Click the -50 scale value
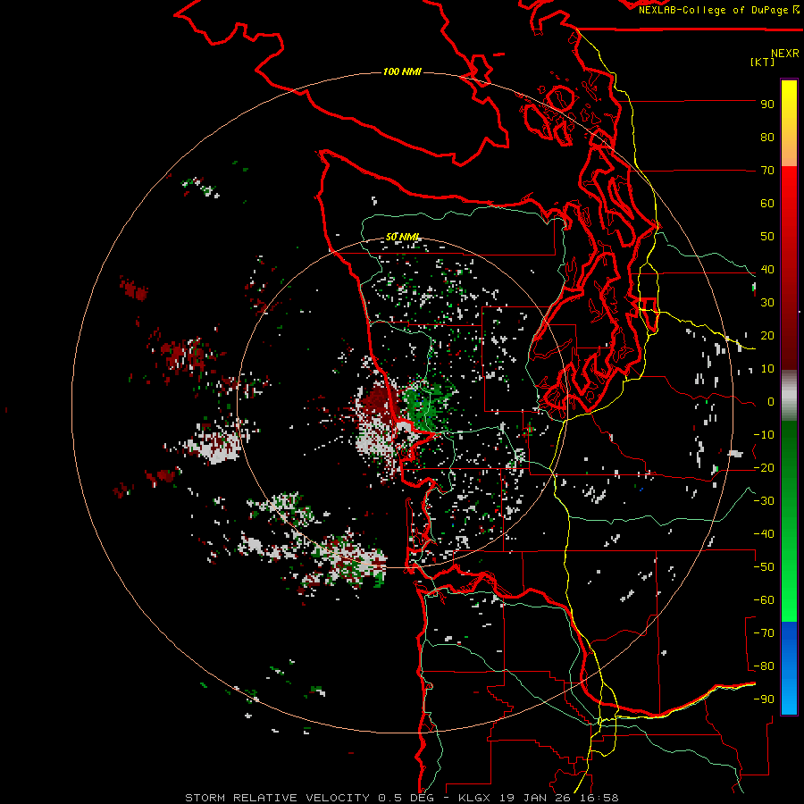 [x=764, y=567]
